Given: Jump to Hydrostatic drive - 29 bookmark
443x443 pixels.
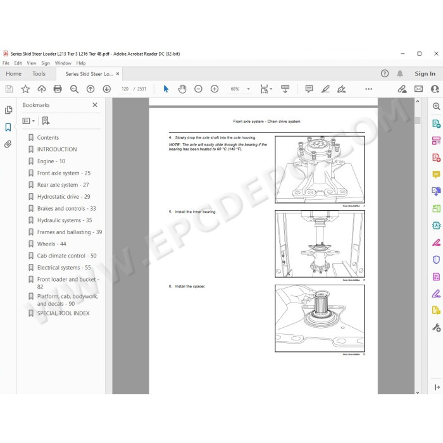Looking at the screenshot, I should pos(63,197).
